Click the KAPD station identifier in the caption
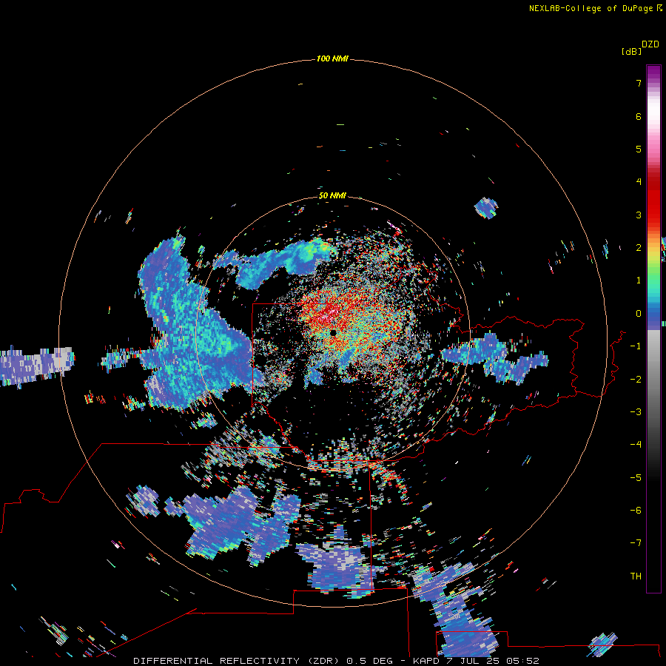666x666 pixels. (x=426, y=661)
